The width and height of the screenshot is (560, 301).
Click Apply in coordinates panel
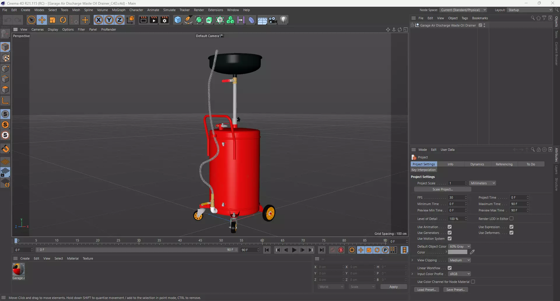pos(393,287)
